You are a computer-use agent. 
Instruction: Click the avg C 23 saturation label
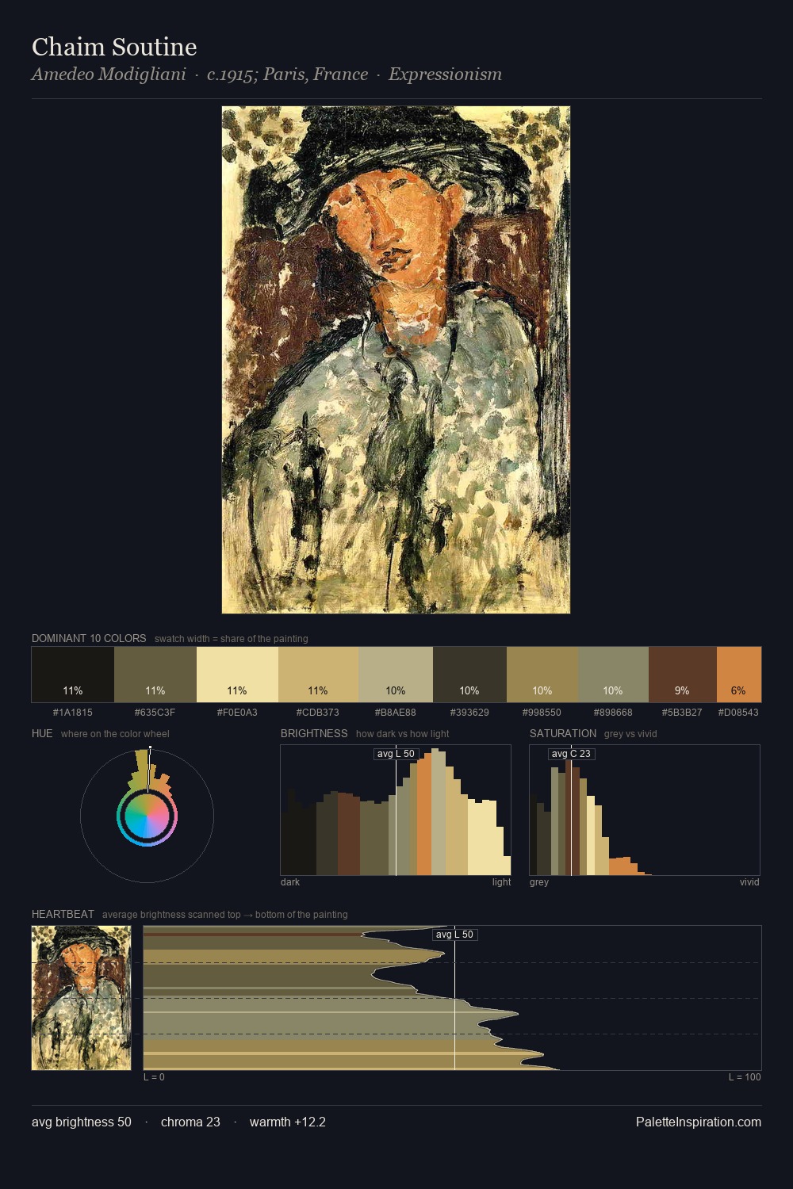(x=571, y=754)
